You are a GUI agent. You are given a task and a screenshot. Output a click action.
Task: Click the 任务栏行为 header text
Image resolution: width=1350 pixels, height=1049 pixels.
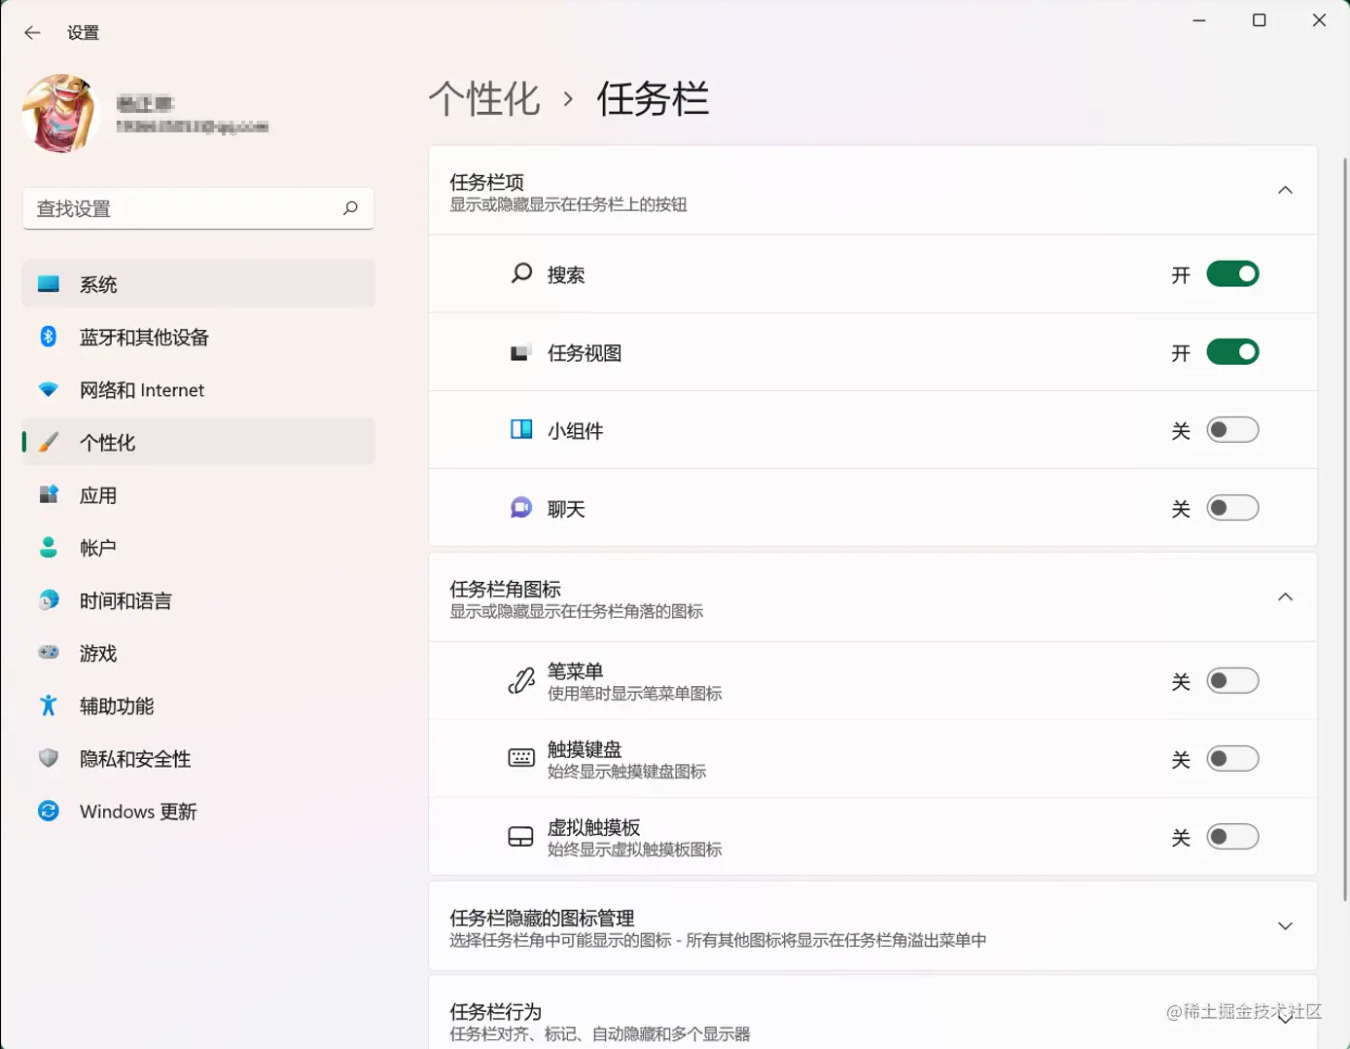point(495,1011)
